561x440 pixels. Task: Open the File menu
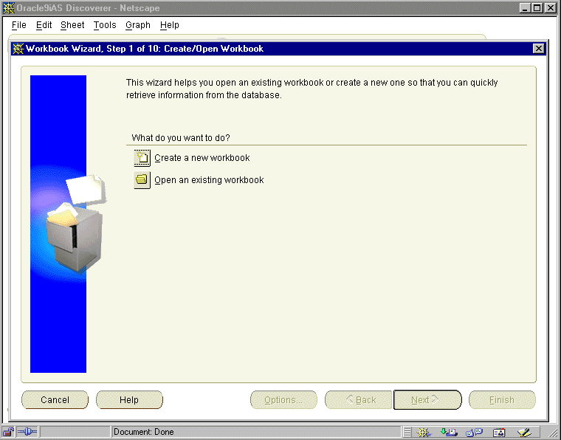(19, 25)
